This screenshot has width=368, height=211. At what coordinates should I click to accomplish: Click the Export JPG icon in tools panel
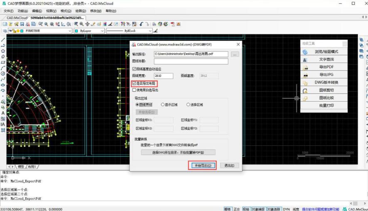(305, 75)
